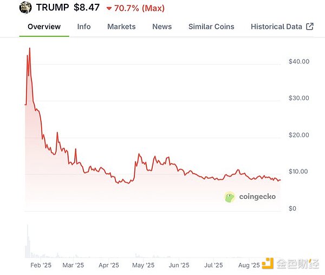Select the Markets tab
The height and width of the screenshot is (275, 325).
[x=121, y=27]
